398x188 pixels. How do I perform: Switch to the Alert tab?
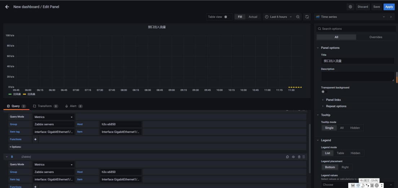(x=74, y=106)
